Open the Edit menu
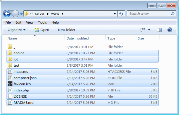179x115 pixels. [18, 22]
